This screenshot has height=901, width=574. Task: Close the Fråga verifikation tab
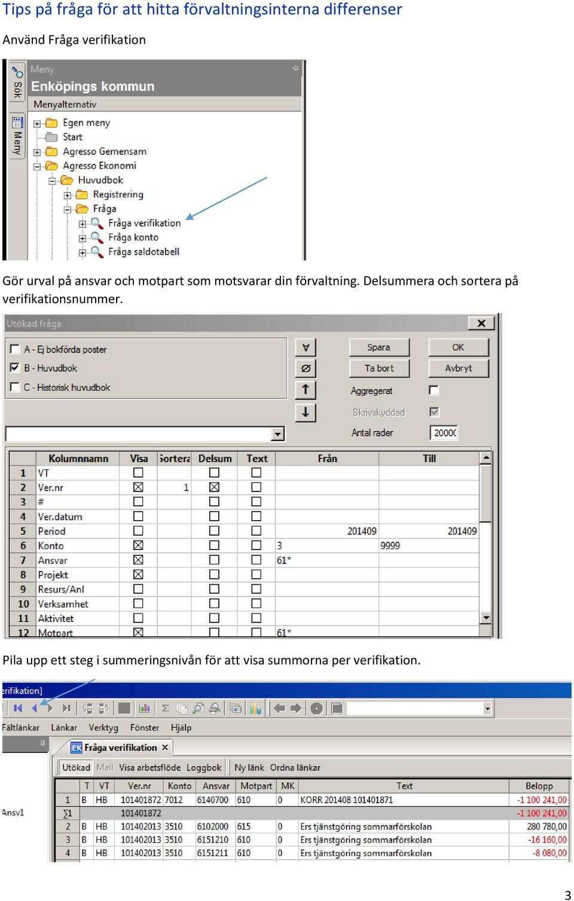coord(165,747)
